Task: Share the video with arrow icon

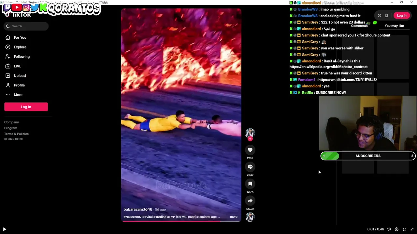Action: click(x=250, y=201)
